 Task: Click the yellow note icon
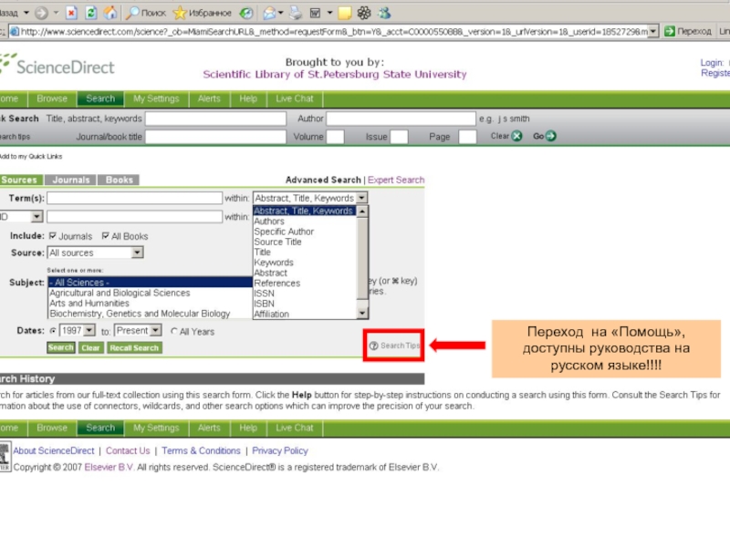point(345,13)
